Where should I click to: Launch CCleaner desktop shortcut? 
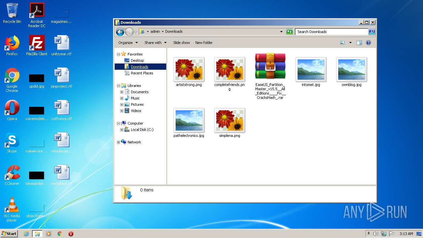(12, 175)
